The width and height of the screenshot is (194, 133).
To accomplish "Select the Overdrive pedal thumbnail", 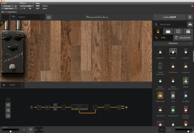I will [160, 110].
